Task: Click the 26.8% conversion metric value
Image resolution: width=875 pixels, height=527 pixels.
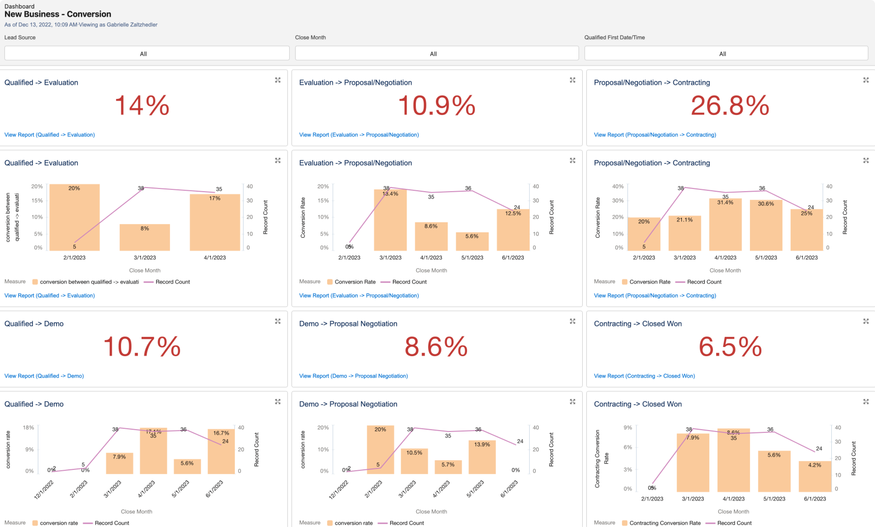Action: coord(730,106)
